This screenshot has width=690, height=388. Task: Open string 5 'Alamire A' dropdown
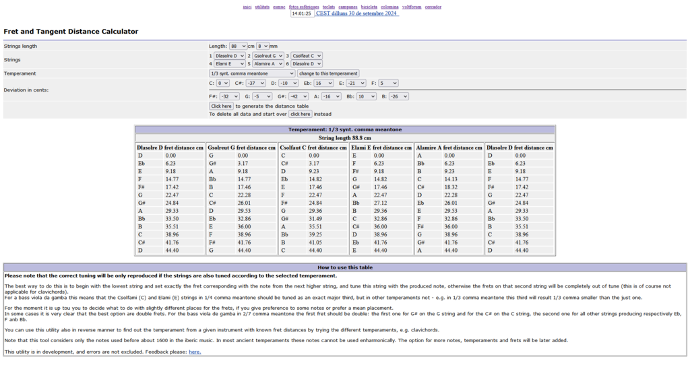click(268, 64)
